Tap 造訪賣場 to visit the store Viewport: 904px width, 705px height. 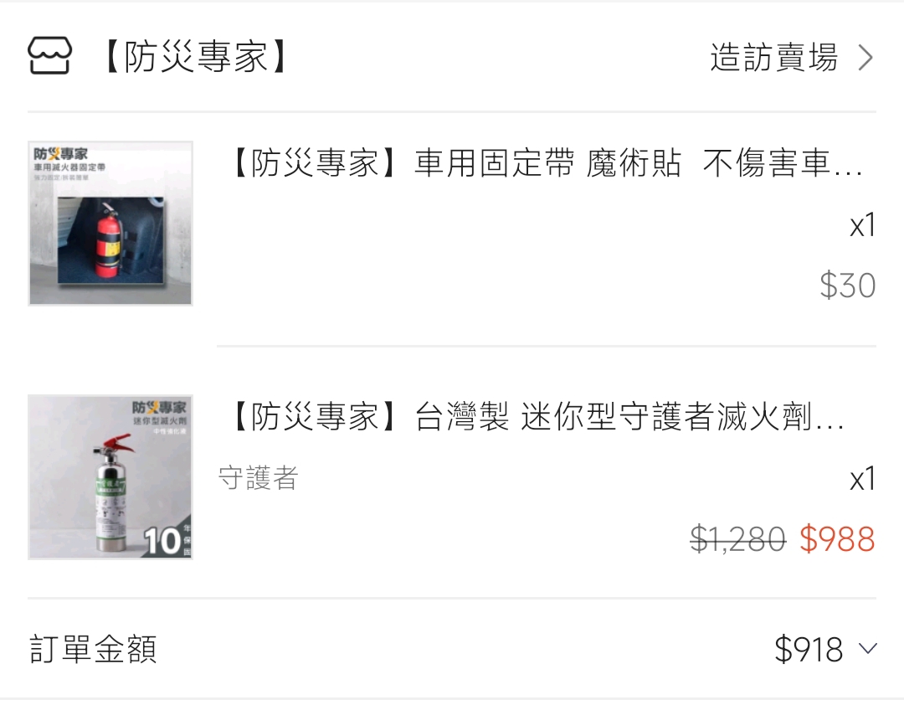tap(773, 57)
